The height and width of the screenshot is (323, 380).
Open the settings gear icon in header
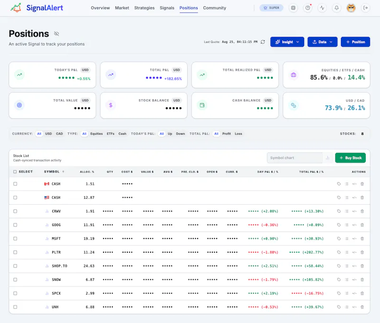(293, 8)
